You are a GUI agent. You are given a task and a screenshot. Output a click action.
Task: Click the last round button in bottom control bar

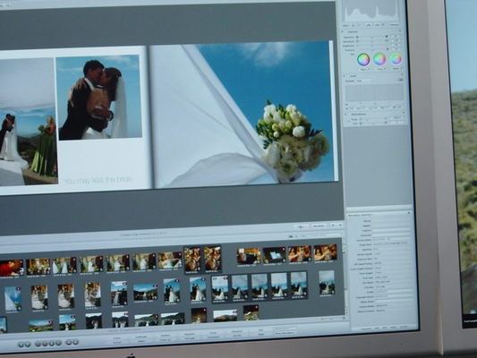[x=75, y=342]
